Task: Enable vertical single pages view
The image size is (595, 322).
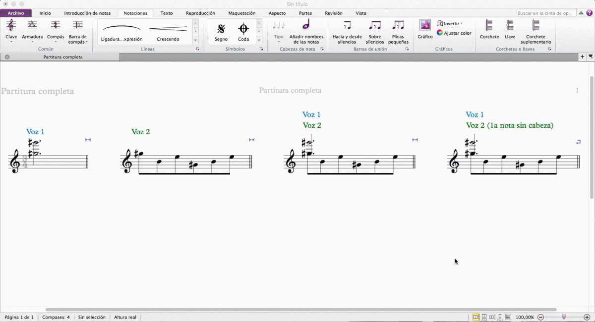Action: click(500, 317)
